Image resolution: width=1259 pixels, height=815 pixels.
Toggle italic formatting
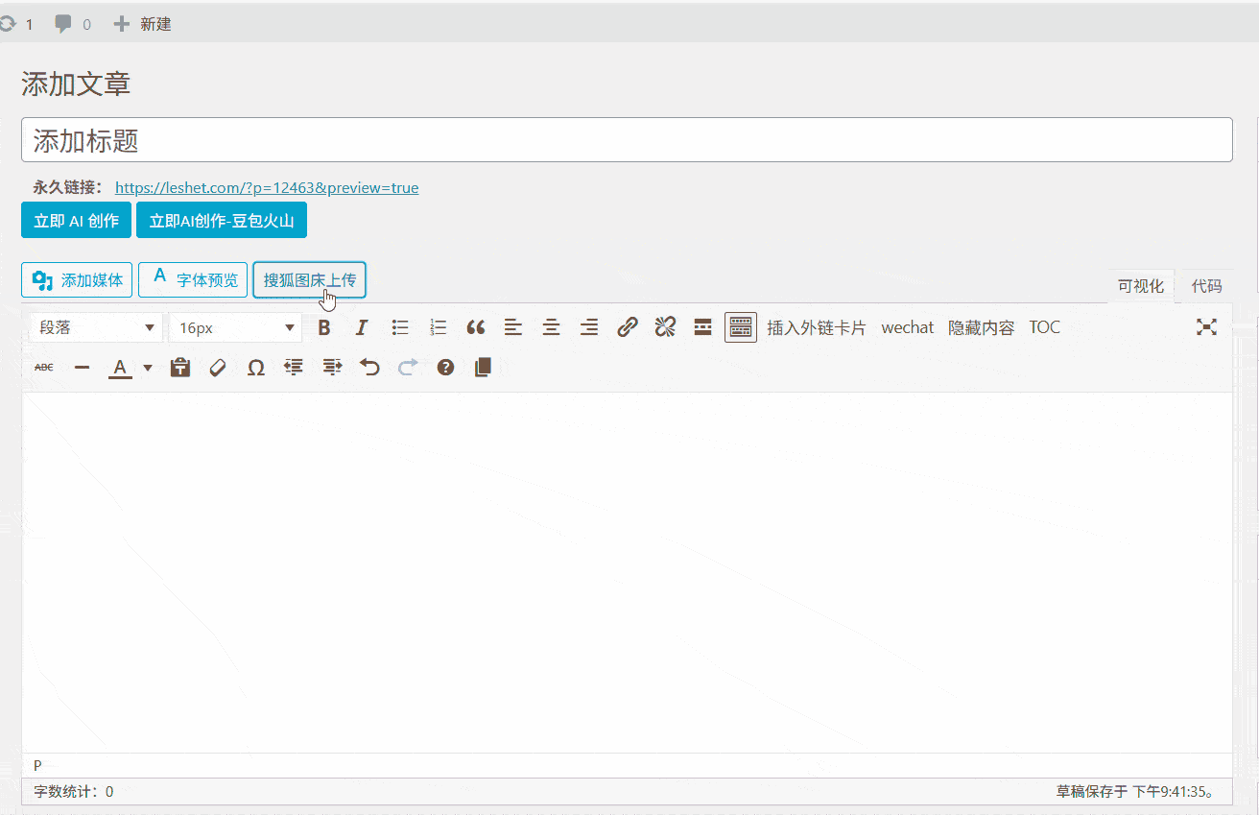[x=361, y=327]
